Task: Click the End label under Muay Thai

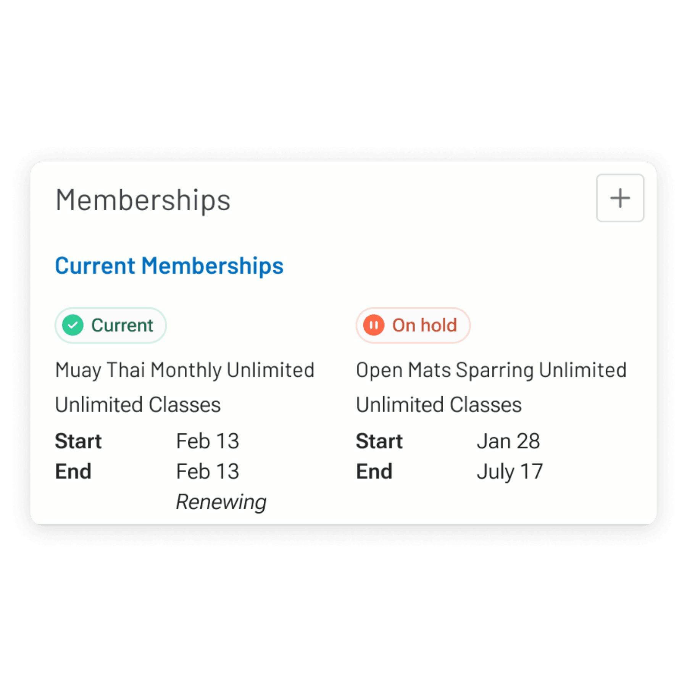Action: pyautogui.click(x=73, y=471)
